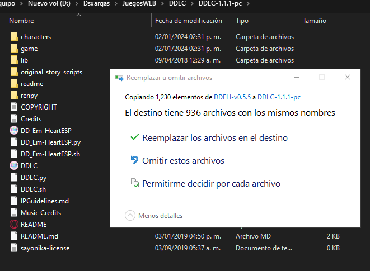Click the readme folder icon

[14, 84]
